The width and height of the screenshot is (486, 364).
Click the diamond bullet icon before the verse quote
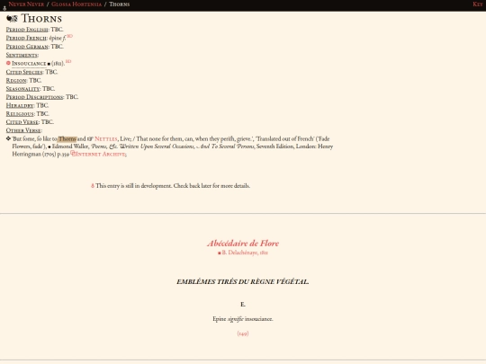(8, 138)
